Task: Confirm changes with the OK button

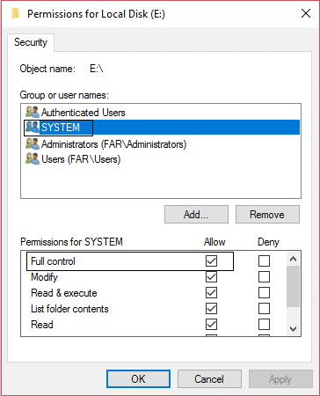Action: click(x=138, y=378)
